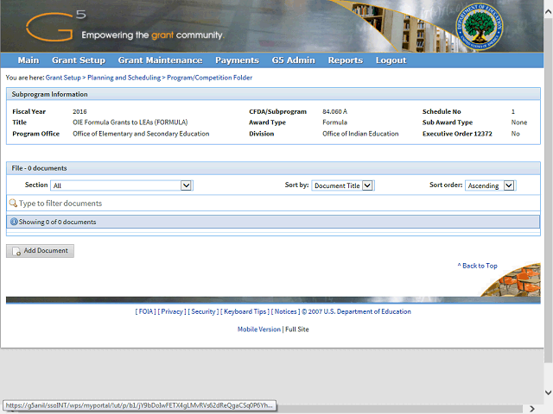The width and height of the screenshot is (553, 414).
Task: Click Office of Elementary and Secondary Education
Action: [141, 134]
